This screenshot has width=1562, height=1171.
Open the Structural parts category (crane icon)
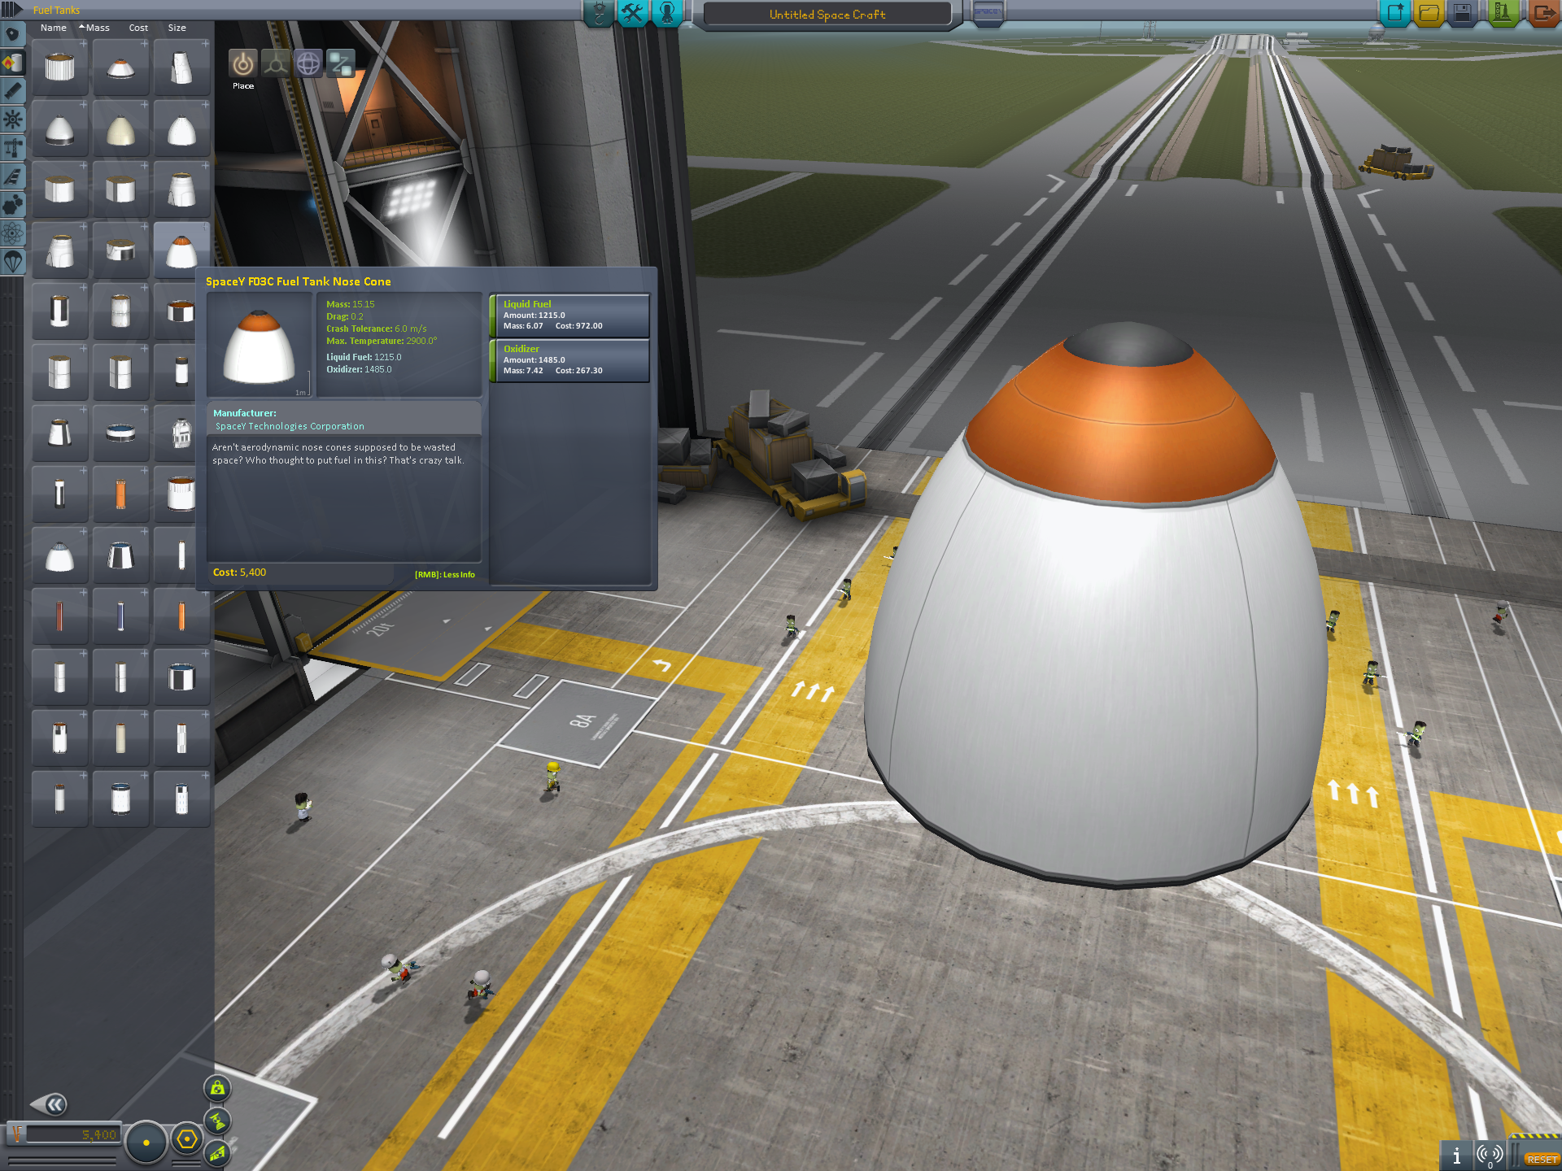[x=13, y=148]
